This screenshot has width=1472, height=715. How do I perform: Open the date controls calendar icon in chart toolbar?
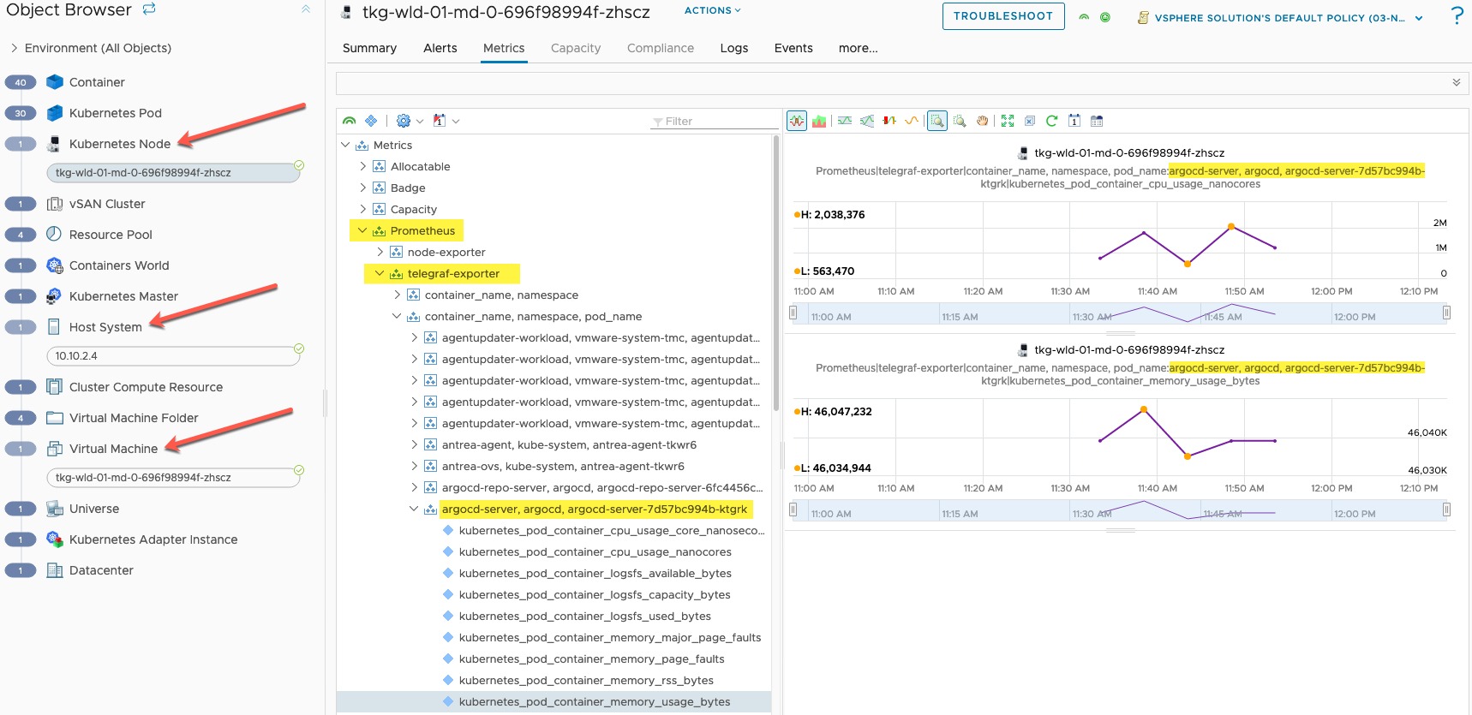[x=1074, y=121]
